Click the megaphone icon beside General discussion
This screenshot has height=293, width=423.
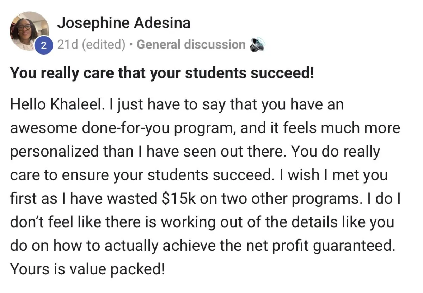pyautogui.click(x=257, y=45)
